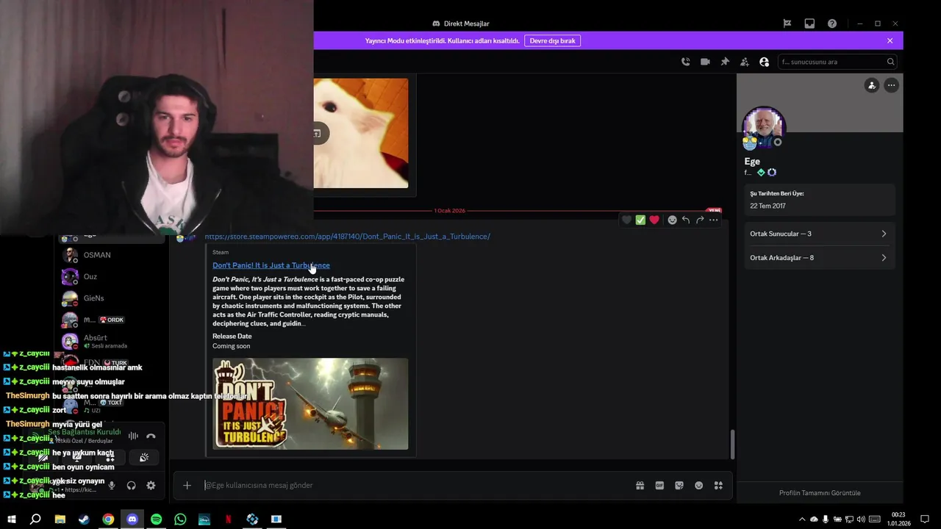Image resolution: width=941 pixels, height=529 pixels.
Task: React to the message with the black heart
Action: click(626, 220)
